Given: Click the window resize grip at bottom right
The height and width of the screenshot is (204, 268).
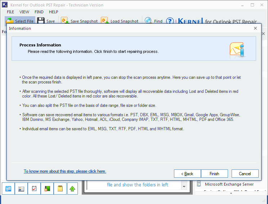Looking at the screenshot, I should [x=264, y=200].
